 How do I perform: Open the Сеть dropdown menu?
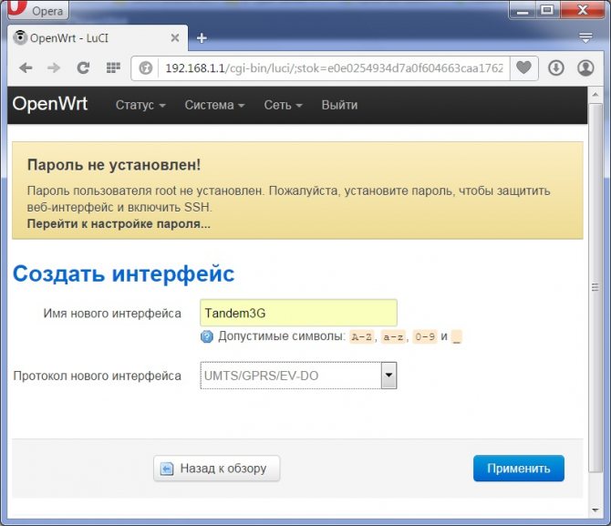coord(283,105)
